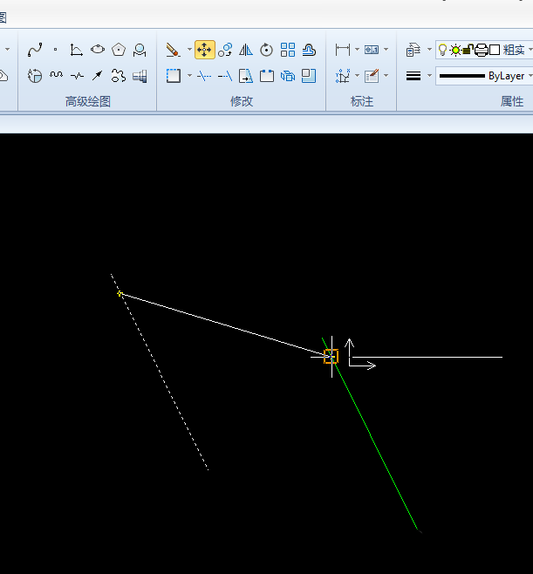
Task: Expand the tolerance icon dropdown arrow
Action: 386,50
